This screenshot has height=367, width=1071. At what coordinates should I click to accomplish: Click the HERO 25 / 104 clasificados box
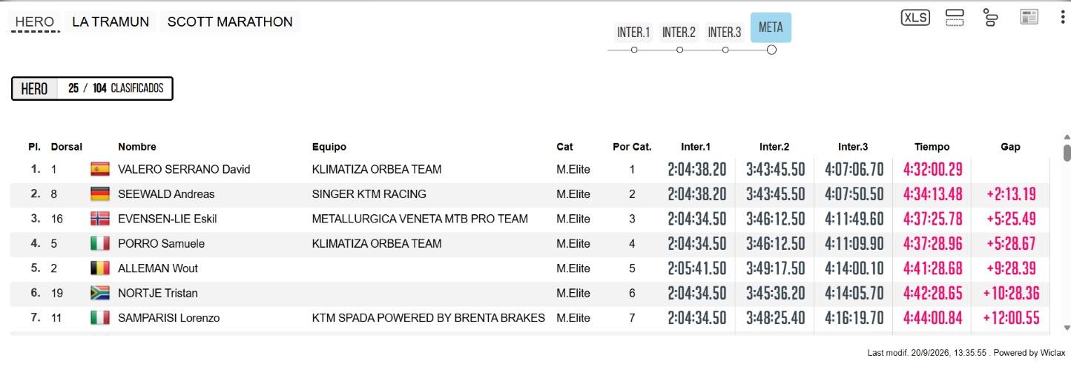coord(92,88)
